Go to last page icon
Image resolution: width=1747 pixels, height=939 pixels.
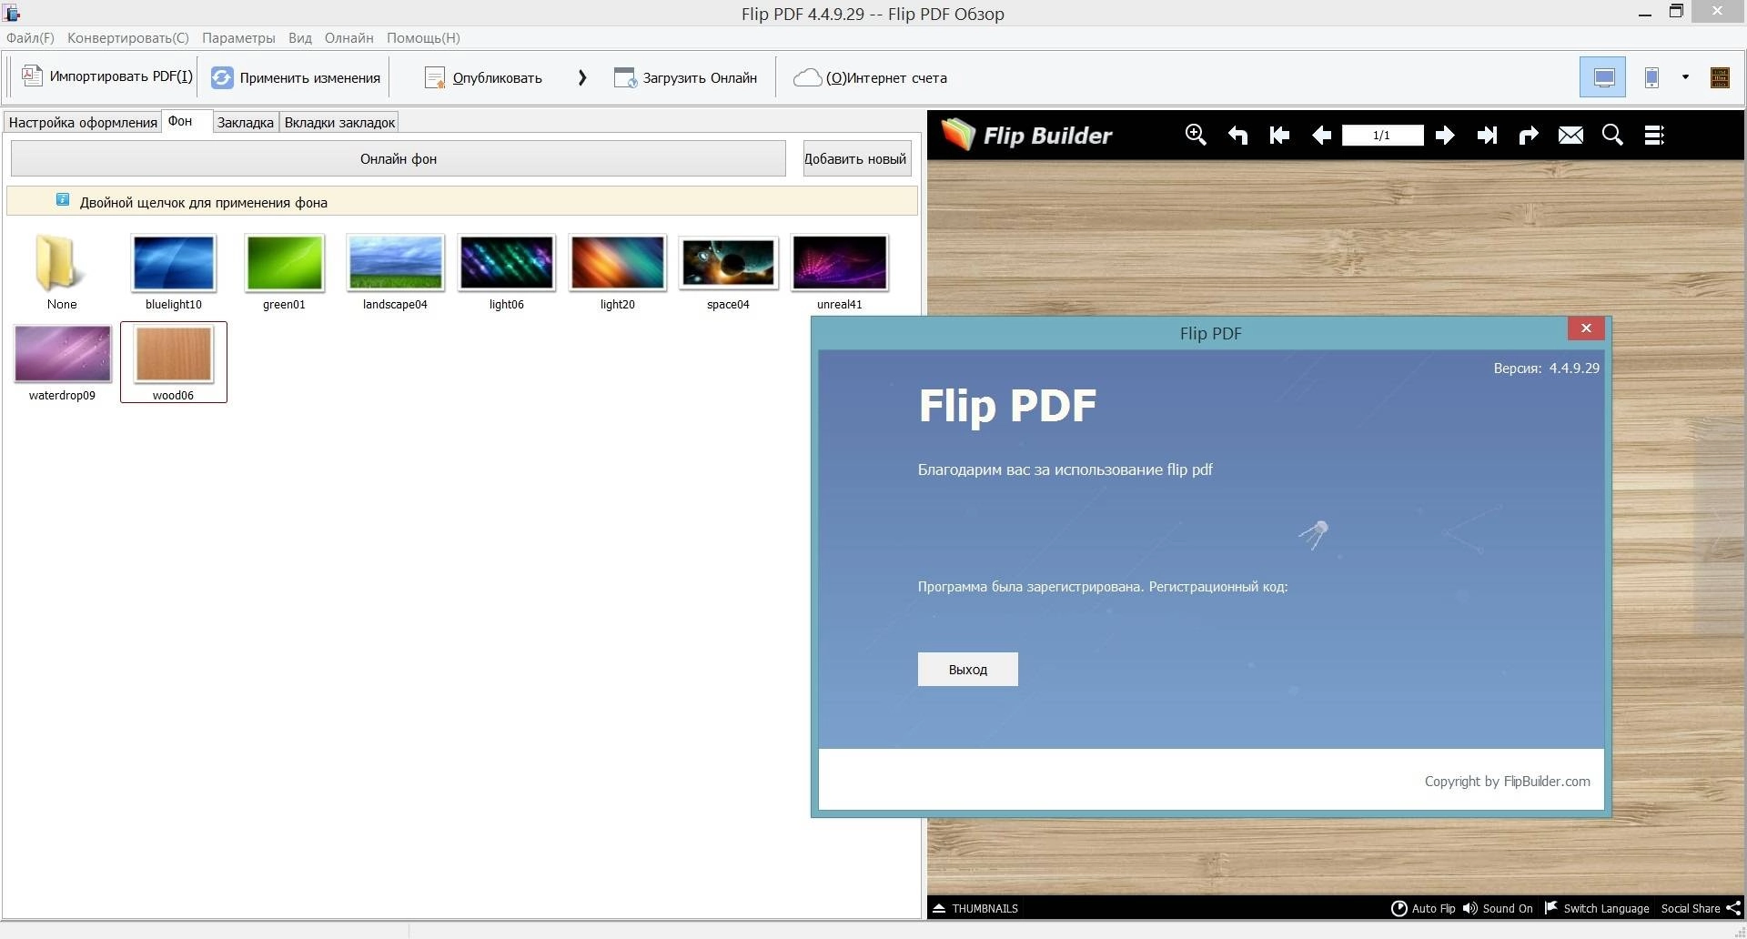tap(1487, 135)
